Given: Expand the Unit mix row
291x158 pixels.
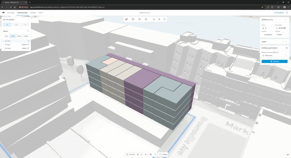Looking at the screenshot, I should pos(4,41).
